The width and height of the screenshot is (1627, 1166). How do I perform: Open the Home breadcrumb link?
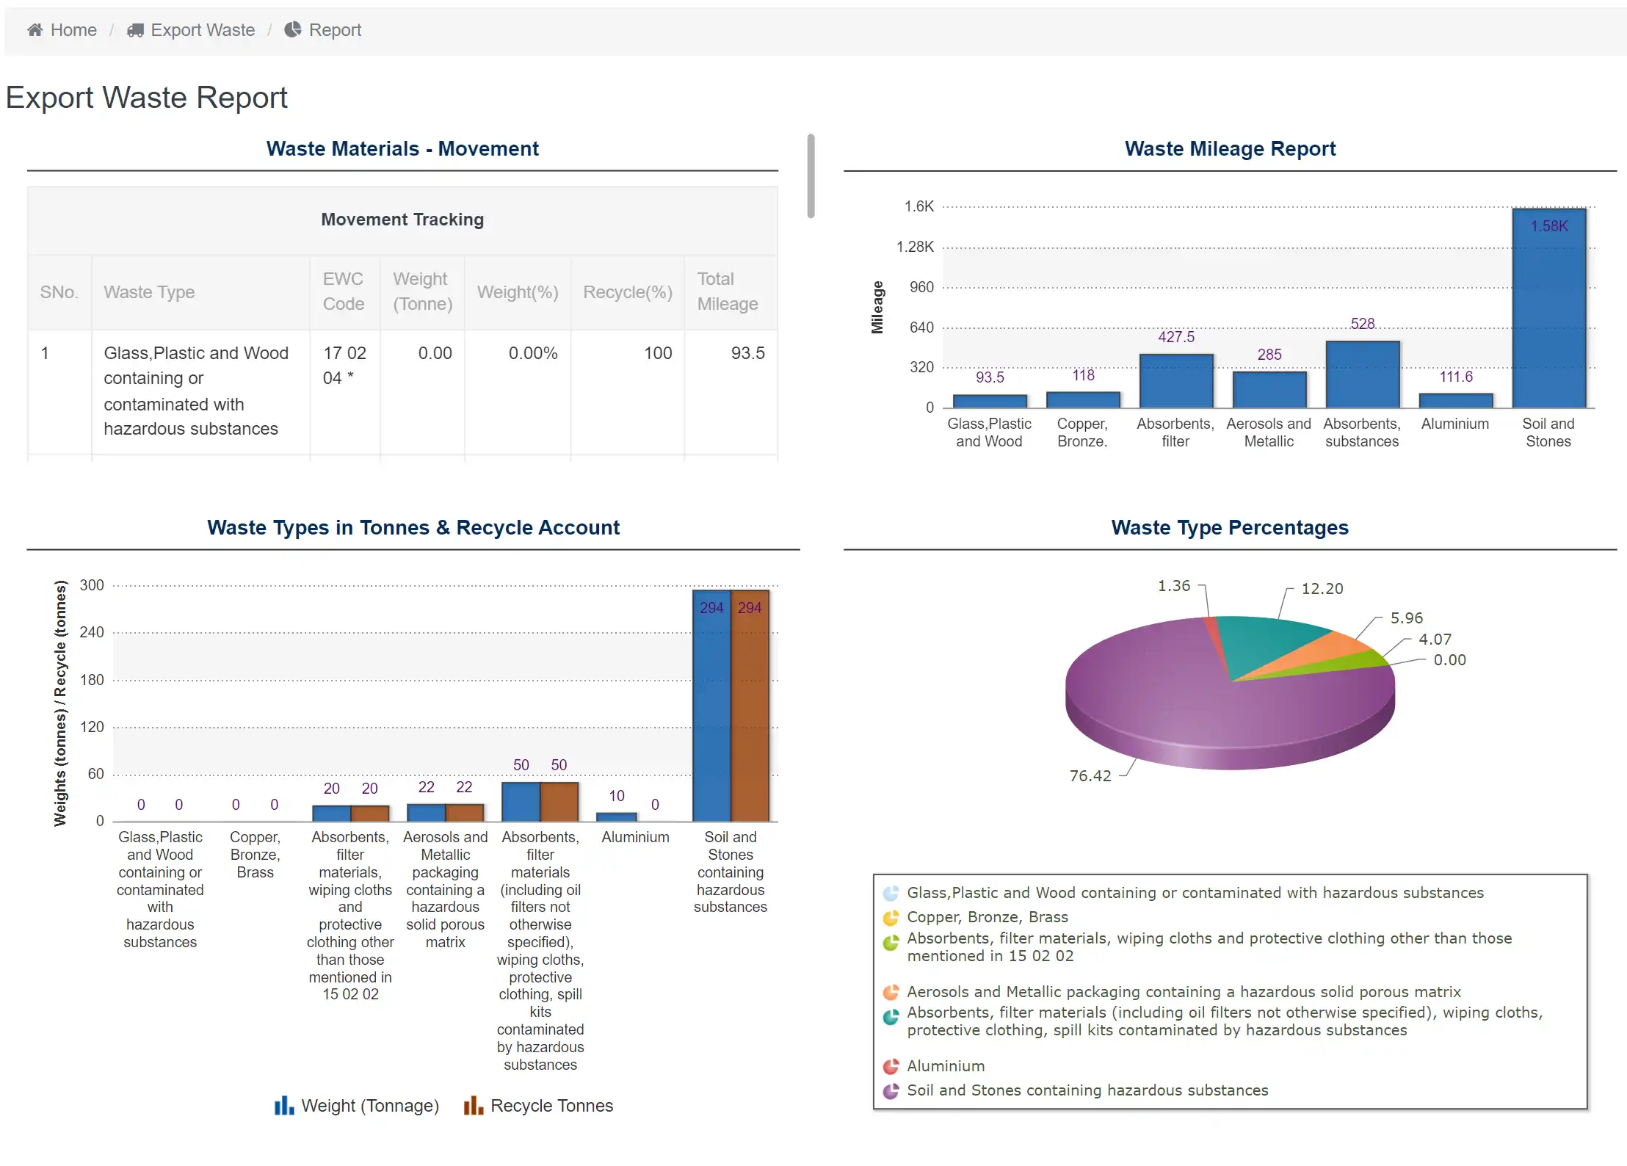pyautogui.click(x=73, y=30)
